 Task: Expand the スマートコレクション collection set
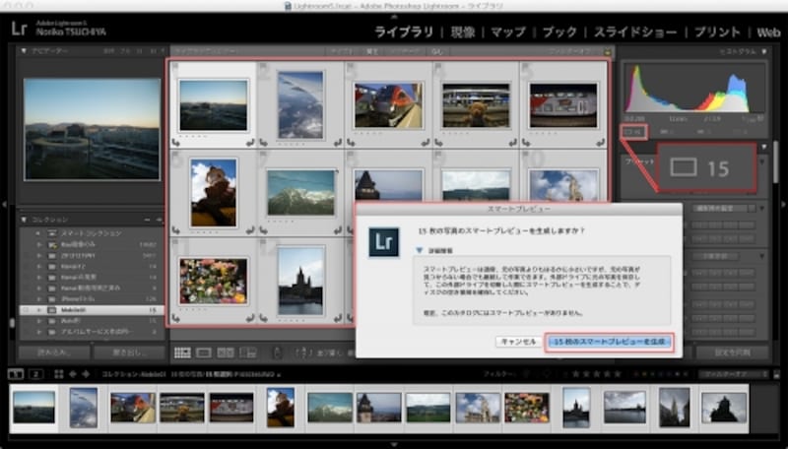38,233
